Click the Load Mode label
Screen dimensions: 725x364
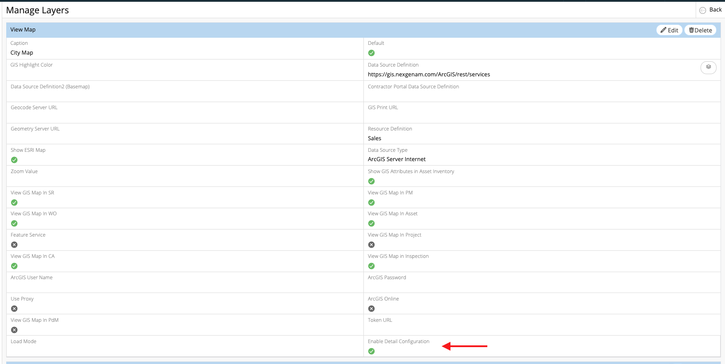click(x=24, y=341)
